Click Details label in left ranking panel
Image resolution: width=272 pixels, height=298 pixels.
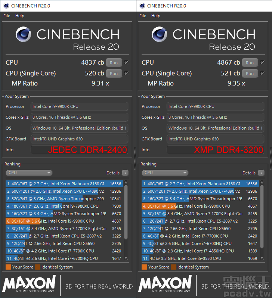[x=113, y=173]
